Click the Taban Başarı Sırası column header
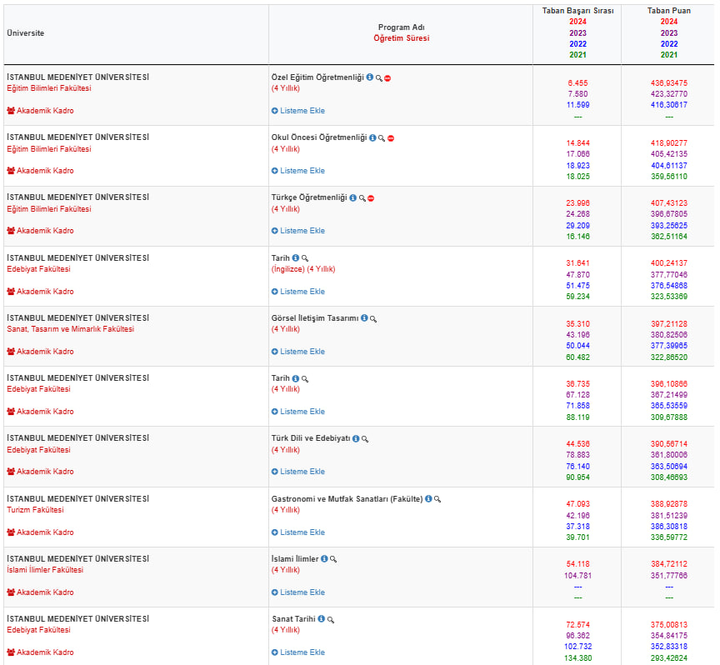The image size is (720, 665). pyautogui.click(x=577, y=11)
